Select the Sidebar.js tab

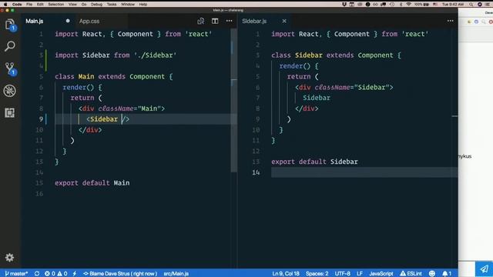tap(254, 21)
